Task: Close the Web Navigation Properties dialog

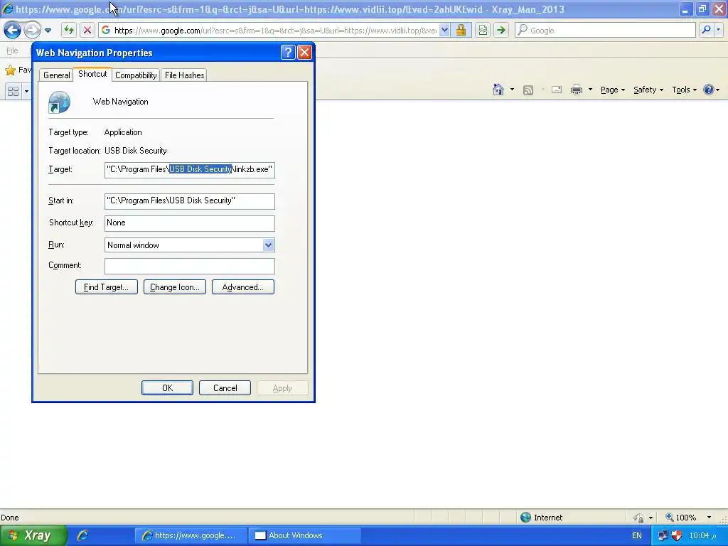Action: click(304, 53)
